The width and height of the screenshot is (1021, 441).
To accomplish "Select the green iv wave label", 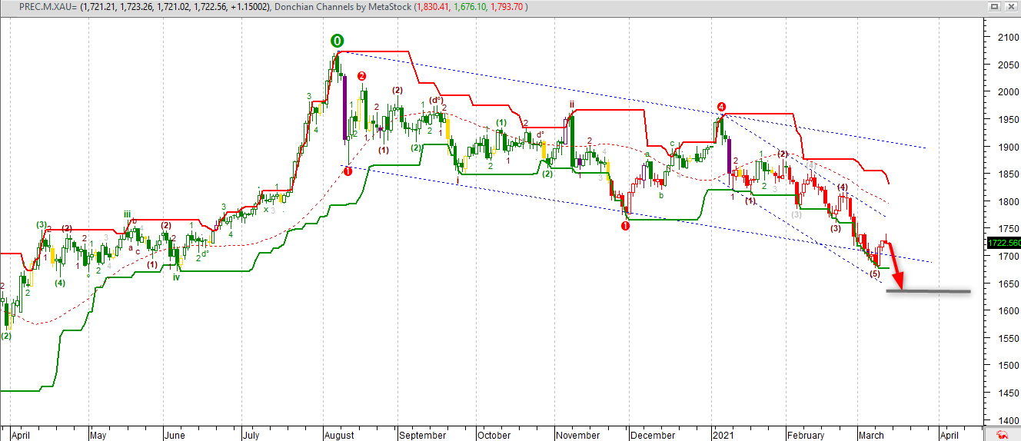I will (x=176, y=277).
